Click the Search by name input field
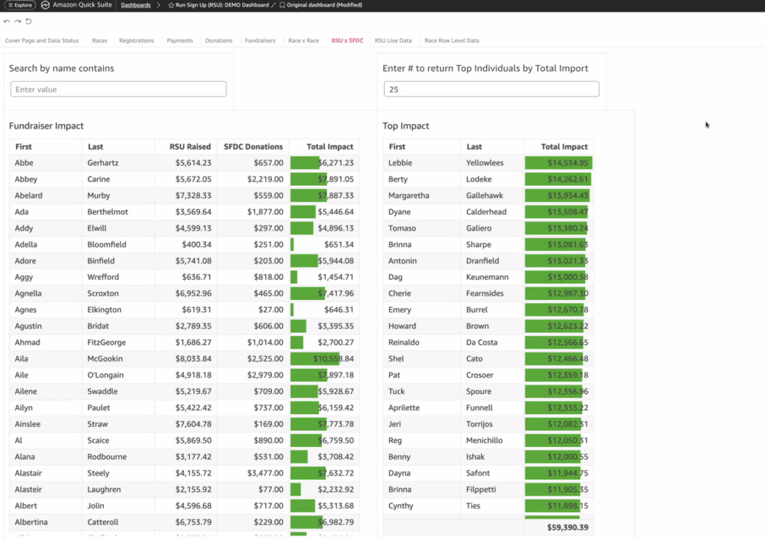Image resolution: width=765 pixels, height=539 pixels. pyautogui.click(x=118, y=90)
